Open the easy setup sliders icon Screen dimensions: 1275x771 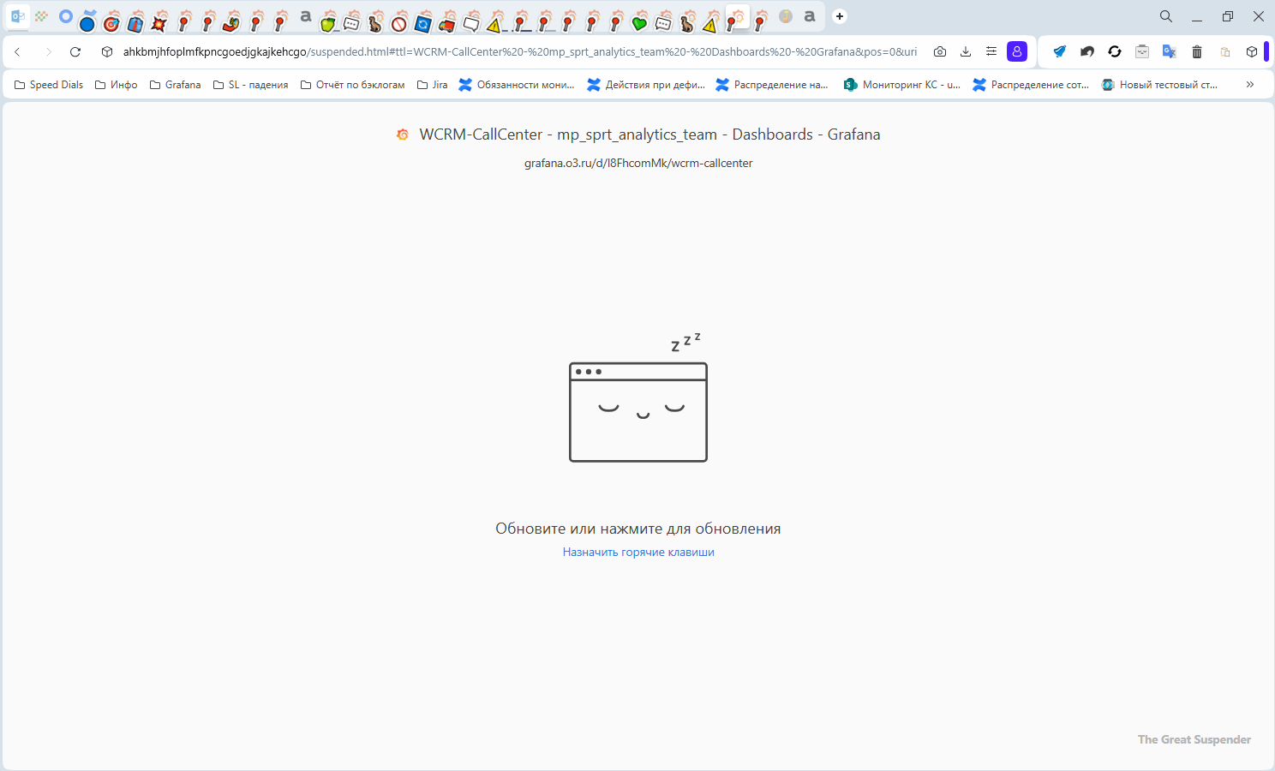click(991, 51)
